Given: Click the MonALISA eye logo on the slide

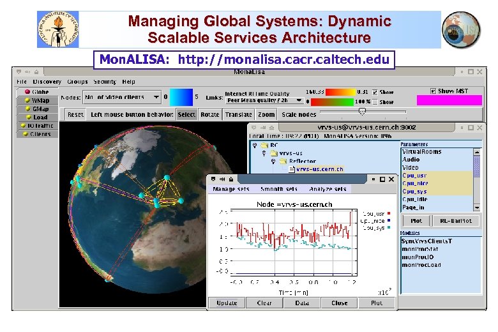Looking at the screenshot, I should click(461, 29).
